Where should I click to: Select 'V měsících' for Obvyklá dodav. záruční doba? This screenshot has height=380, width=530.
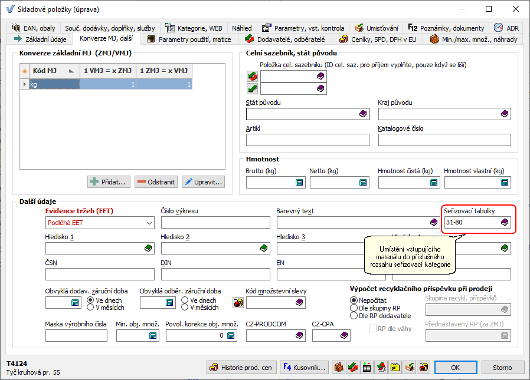[x=91, y=308]
